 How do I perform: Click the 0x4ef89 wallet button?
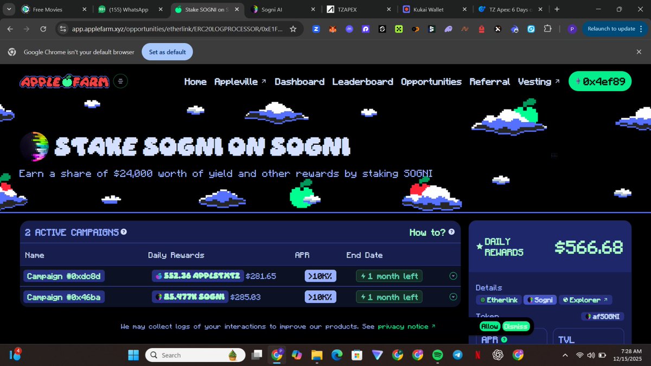point(600,81)
